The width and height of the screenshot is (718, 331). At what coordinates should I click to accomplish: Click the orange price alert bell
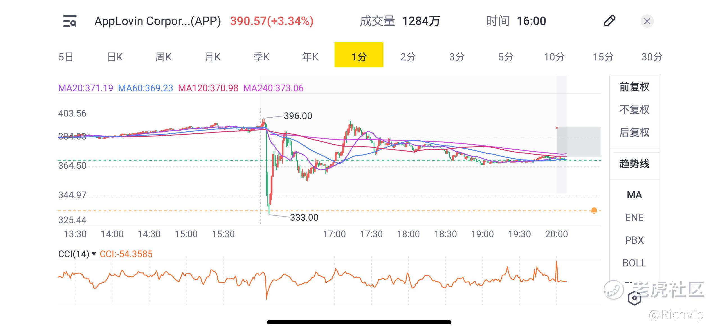[x=594, y=211]
